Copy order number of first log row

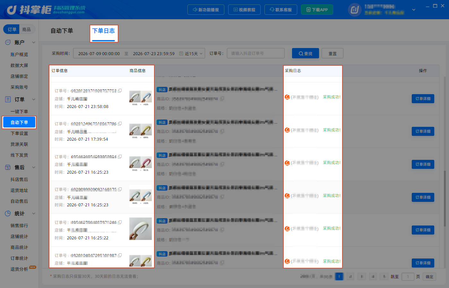[120, 91]
